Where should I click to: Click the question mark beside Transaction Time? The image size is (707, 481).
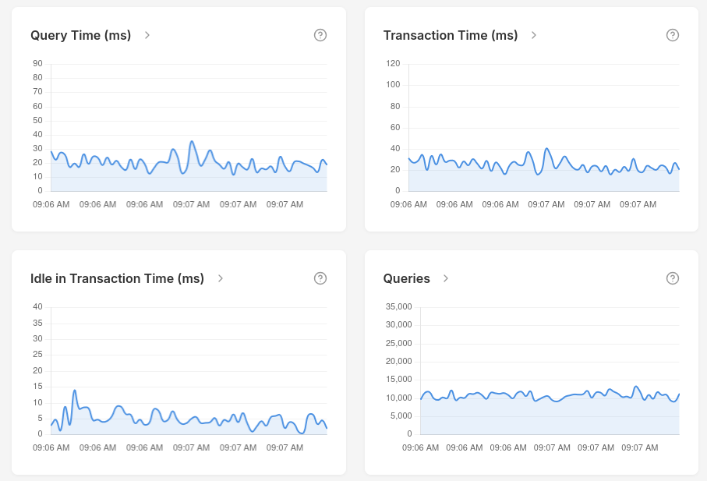coord(673,35)
